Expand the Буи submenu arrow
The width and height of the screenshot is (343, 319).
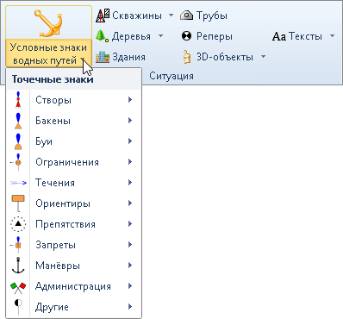(x=130, y=141)
